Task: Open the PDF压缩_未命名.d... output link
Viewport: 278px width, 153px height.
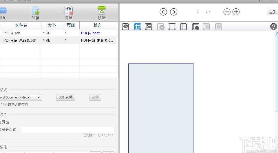Action: (x=97, y=40)
